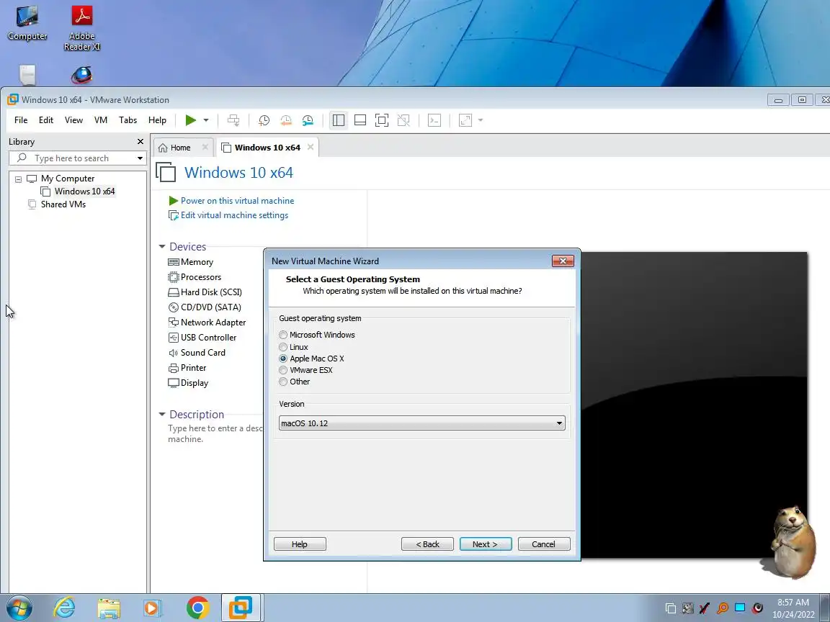Open the Adobe Reader XI desktop shortcut
The width and height of the screenshot is (830, 622).
[x=82, y=27]
